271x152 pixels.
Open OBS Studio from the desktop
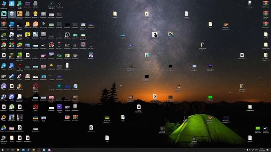pos(67,35)
